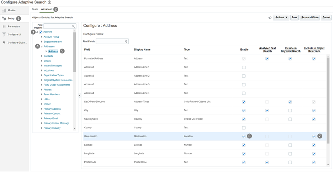333x173 pixels.
Task: Click the Parameters sliders icon in sidebar
Action: click(4, 26)
